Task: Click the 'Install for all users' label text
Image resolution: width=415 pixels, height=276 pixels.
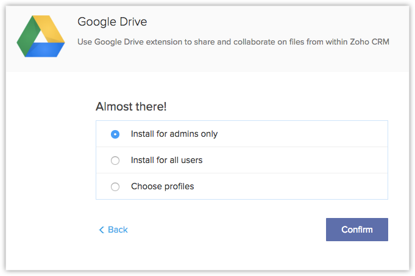Action: pyautogui.click(x=166, y=161)
